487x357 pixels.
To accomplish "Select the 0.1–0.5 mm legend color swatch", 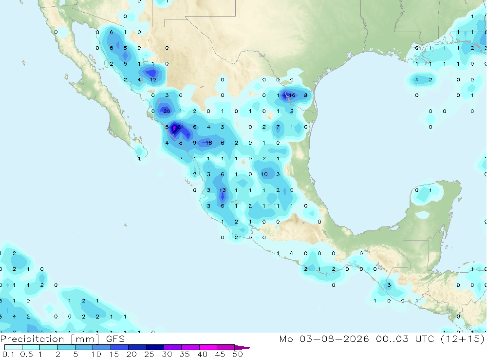I will point(13,347).
